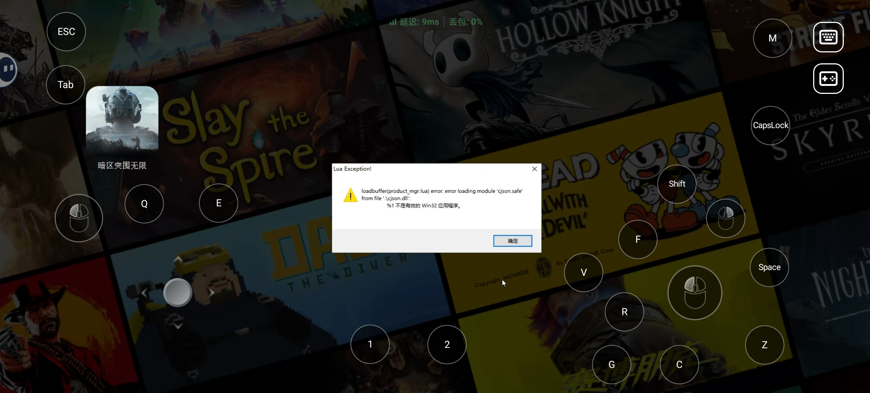Screen dimensions: 870x393
Task: Touch the virtual joystick knob
Action: click(177, 292)
